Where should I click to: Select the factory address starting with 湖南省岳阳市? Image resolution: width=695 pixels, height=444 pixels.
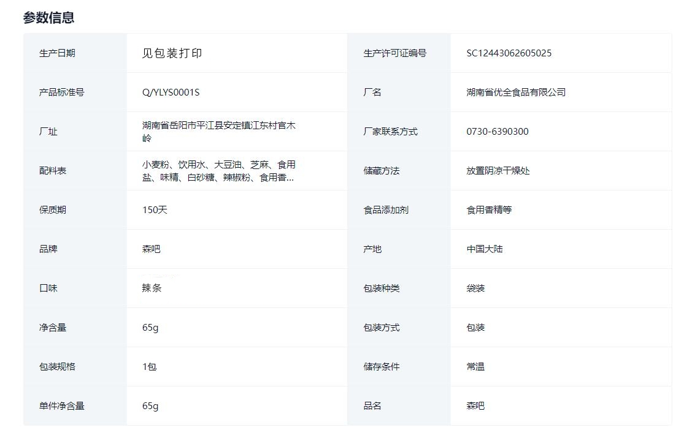click(x=218, y=132)
